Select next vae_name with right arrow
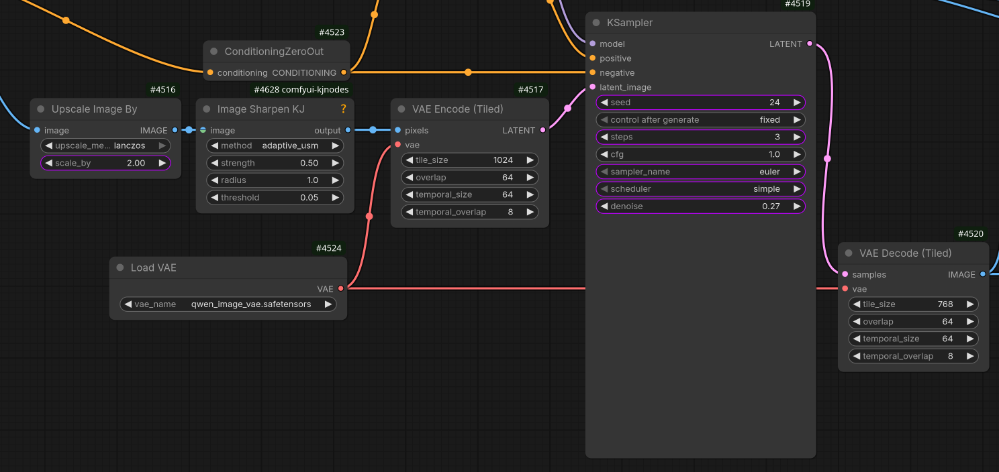The width and height of the screenshot is (999, 472). click(328, 304)
